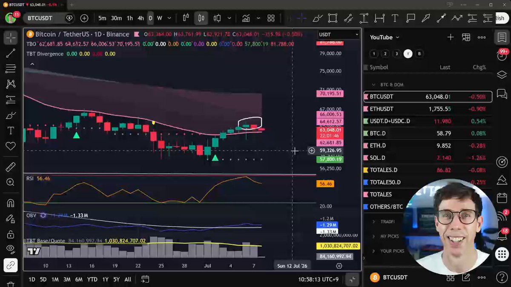This screenshot has width=511, height=287.
Task: Select the arrow drawing tool in favorites bar
Action: point(426,18)
